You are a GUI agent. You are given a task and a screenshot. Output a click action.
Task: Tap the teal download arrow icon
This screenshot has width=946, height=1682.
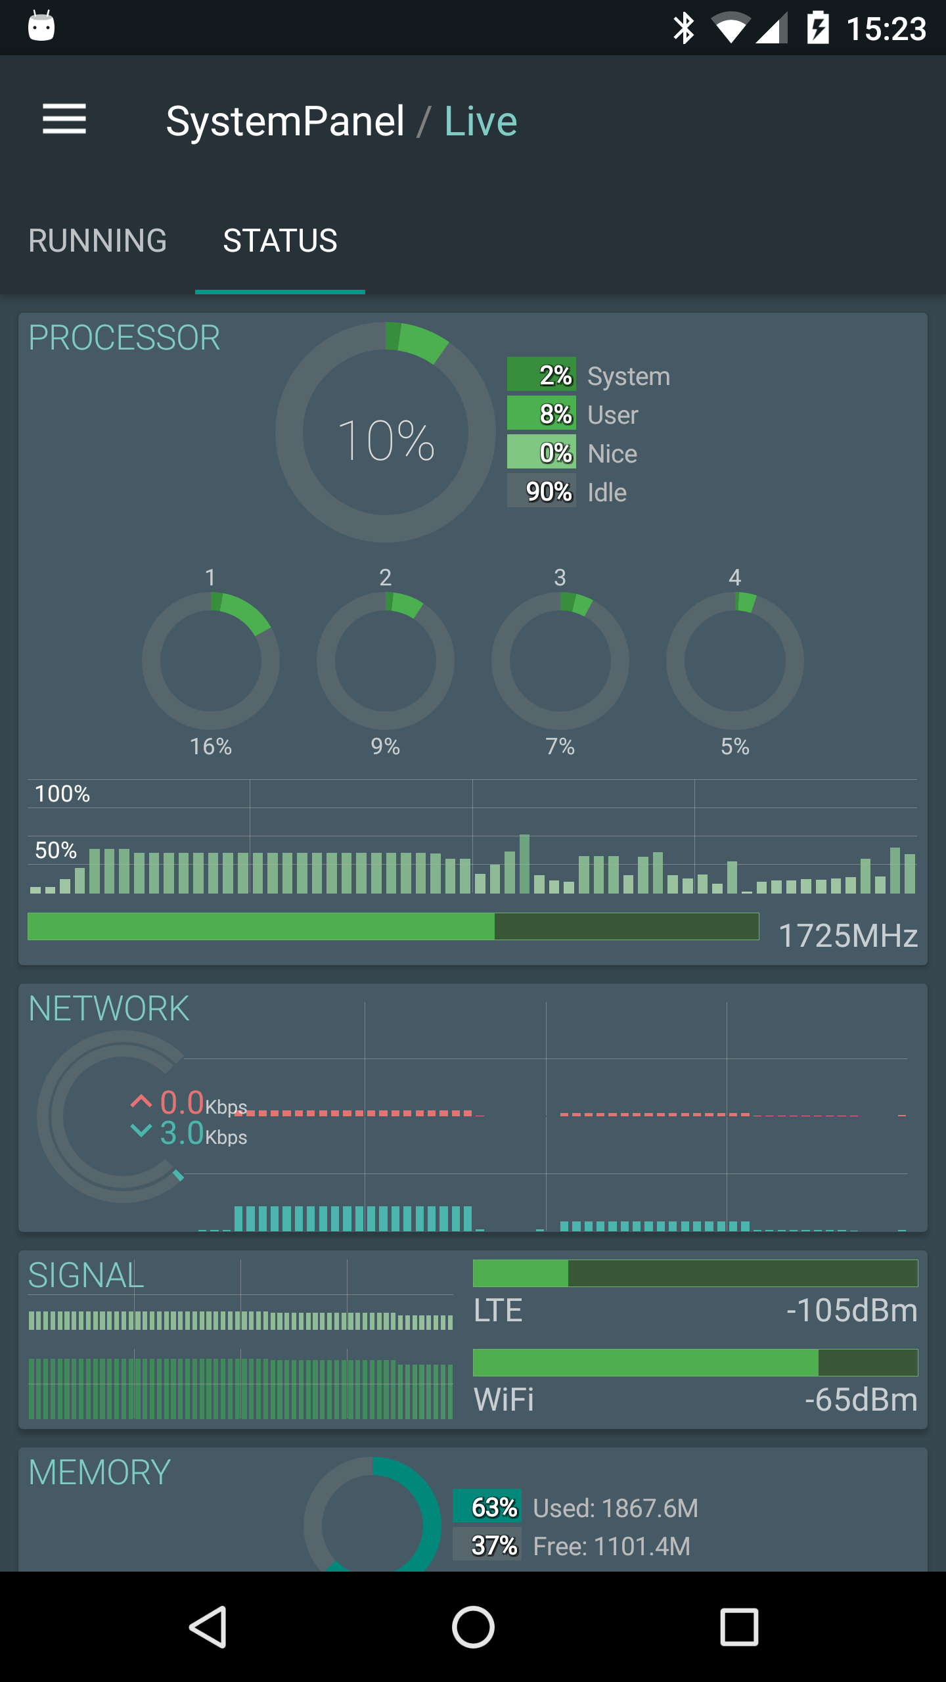(x=141, y=1130)
